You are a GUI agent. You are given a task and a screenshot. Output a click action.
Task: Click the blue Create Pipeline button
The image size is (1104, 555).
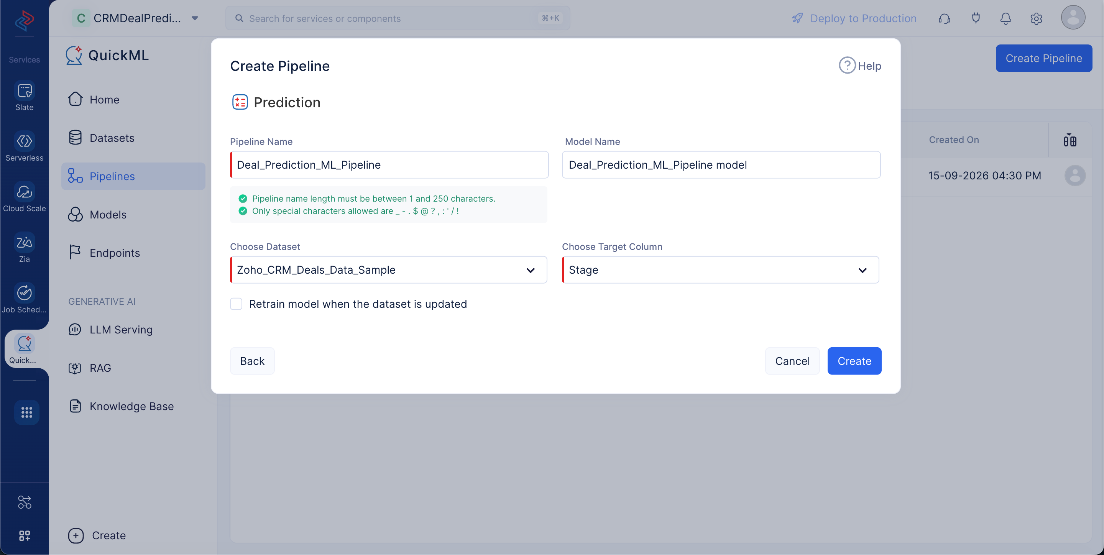[1043, 58]
